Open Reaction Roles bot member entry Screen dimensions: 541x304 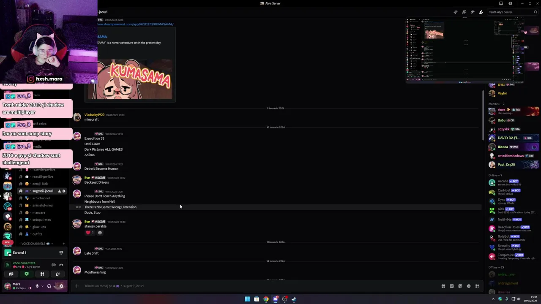(x=513, y=228)
